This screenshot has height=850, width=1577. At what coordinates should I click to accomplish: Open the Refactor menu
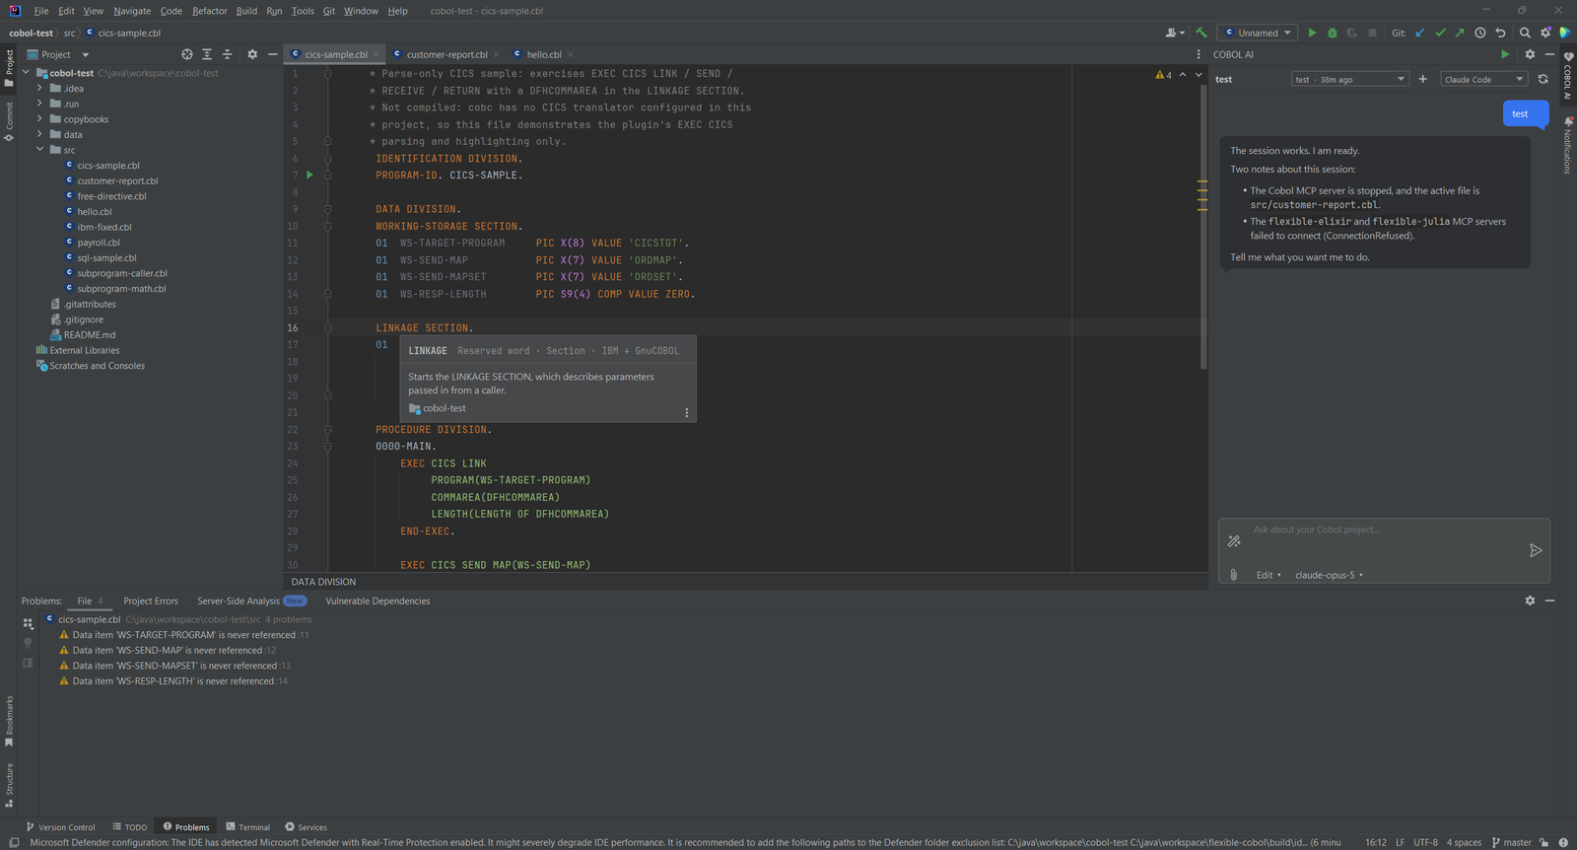209,11
